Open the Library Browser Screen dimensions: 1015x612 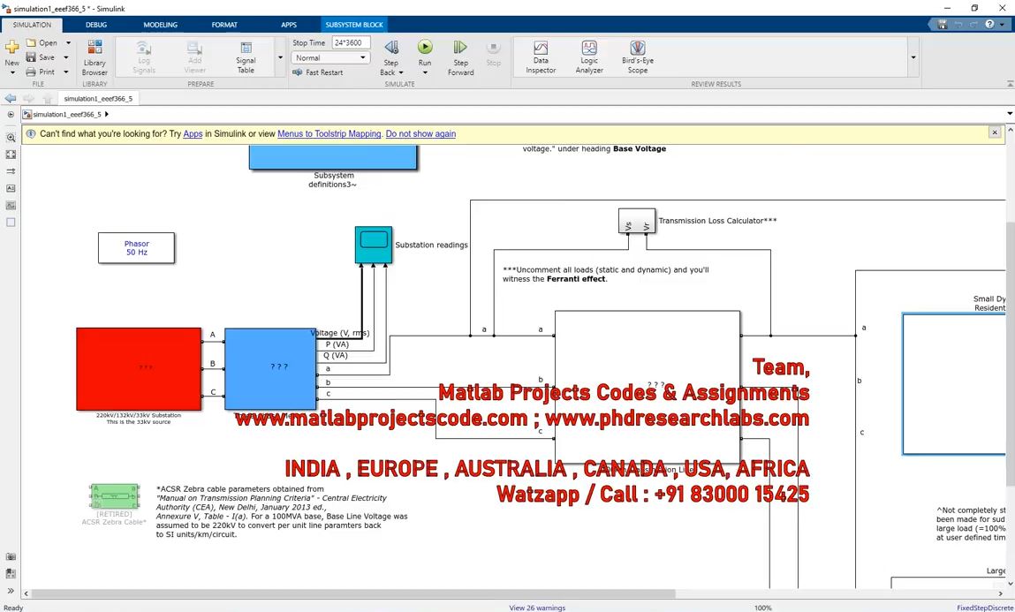[x=95, y=57]
